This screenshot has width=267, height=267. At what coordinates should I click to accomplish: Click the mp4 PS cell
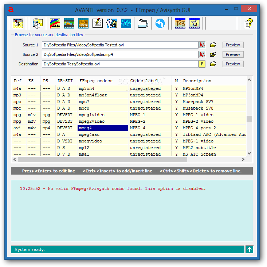pos(48,128)
